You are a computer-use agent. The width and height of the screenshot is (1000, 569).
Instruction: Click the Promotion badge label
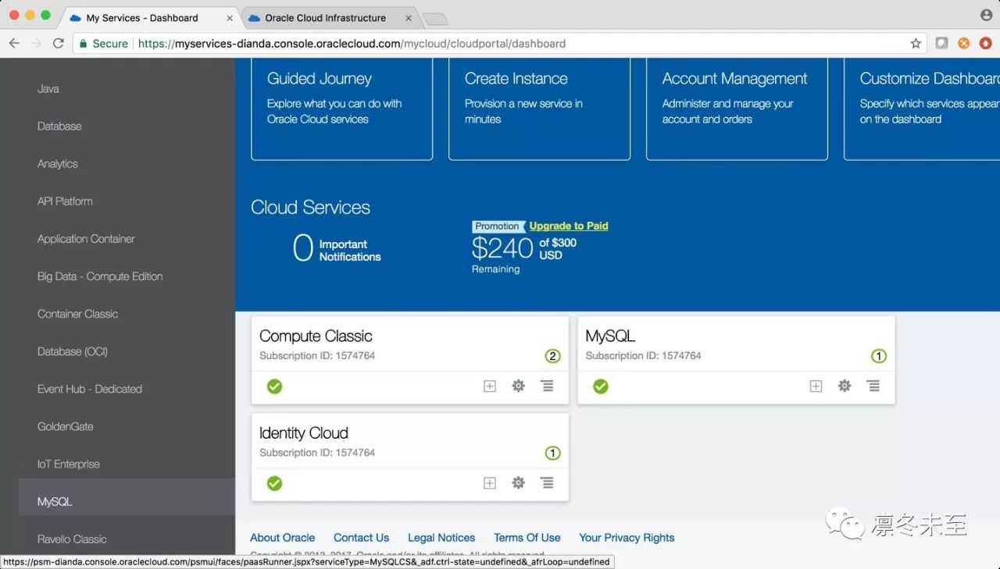point(497,226)
